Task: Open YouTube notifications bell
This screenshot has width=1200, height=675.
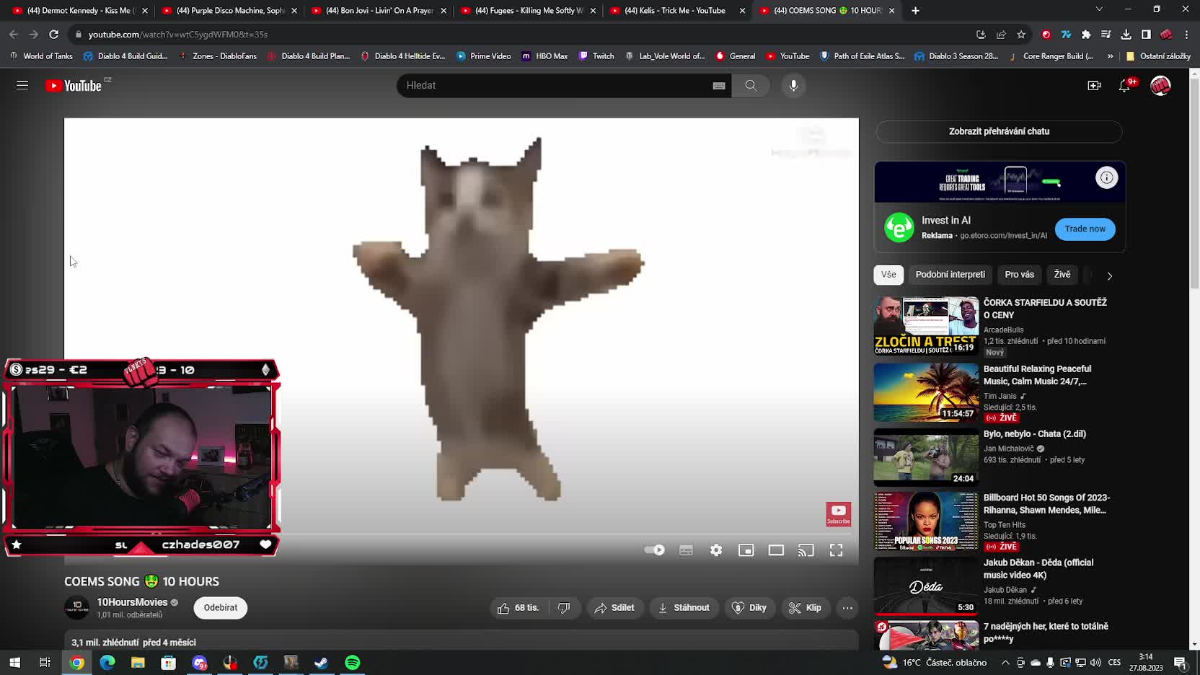Action: pos(1125,85)
